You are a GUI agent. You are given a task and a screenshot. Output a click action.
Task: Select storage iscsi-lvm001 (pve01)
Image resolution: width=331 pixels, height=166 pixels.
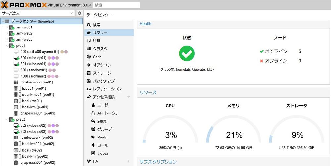point(38,95)
